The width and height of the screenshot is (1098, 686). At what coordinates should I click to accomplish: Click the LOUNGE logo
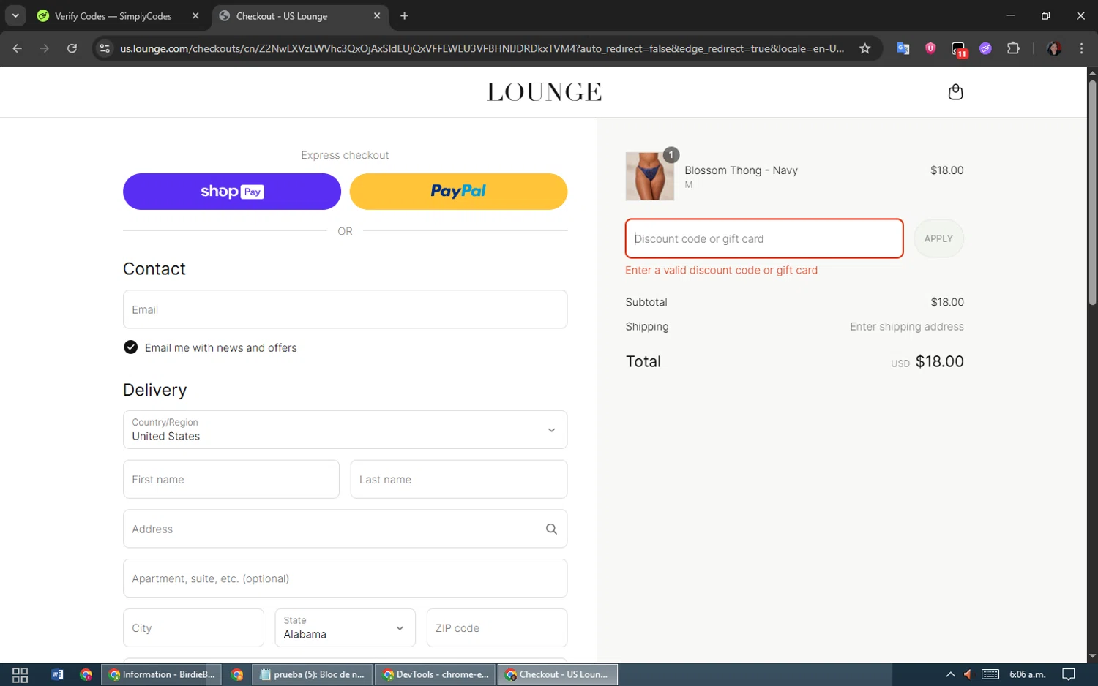(544, 92)
